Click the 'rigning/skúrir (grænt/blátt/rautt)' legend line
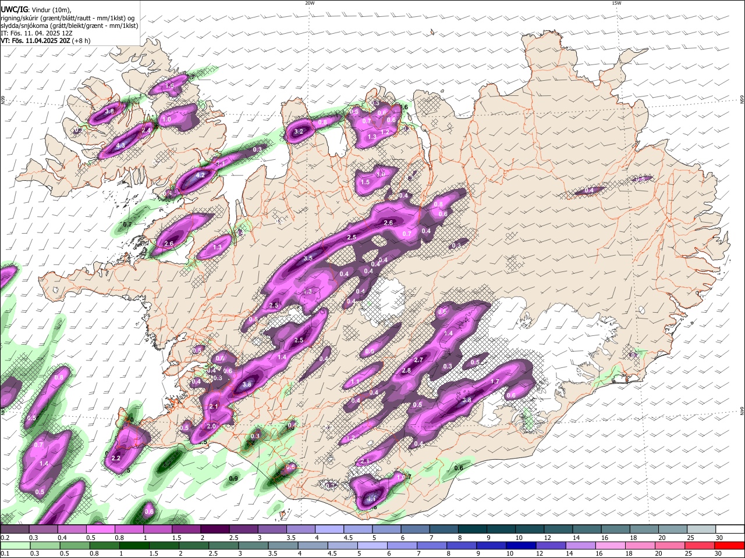This screenshot has height=558, width=745. 67,17
